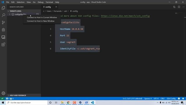Click the User vagrant line

click(x=68, y=42)
